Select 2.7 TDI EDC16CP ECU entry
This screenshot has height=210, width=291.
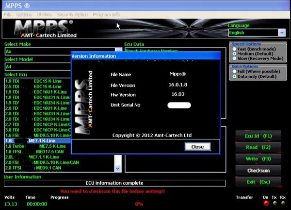tap(38, 124)
